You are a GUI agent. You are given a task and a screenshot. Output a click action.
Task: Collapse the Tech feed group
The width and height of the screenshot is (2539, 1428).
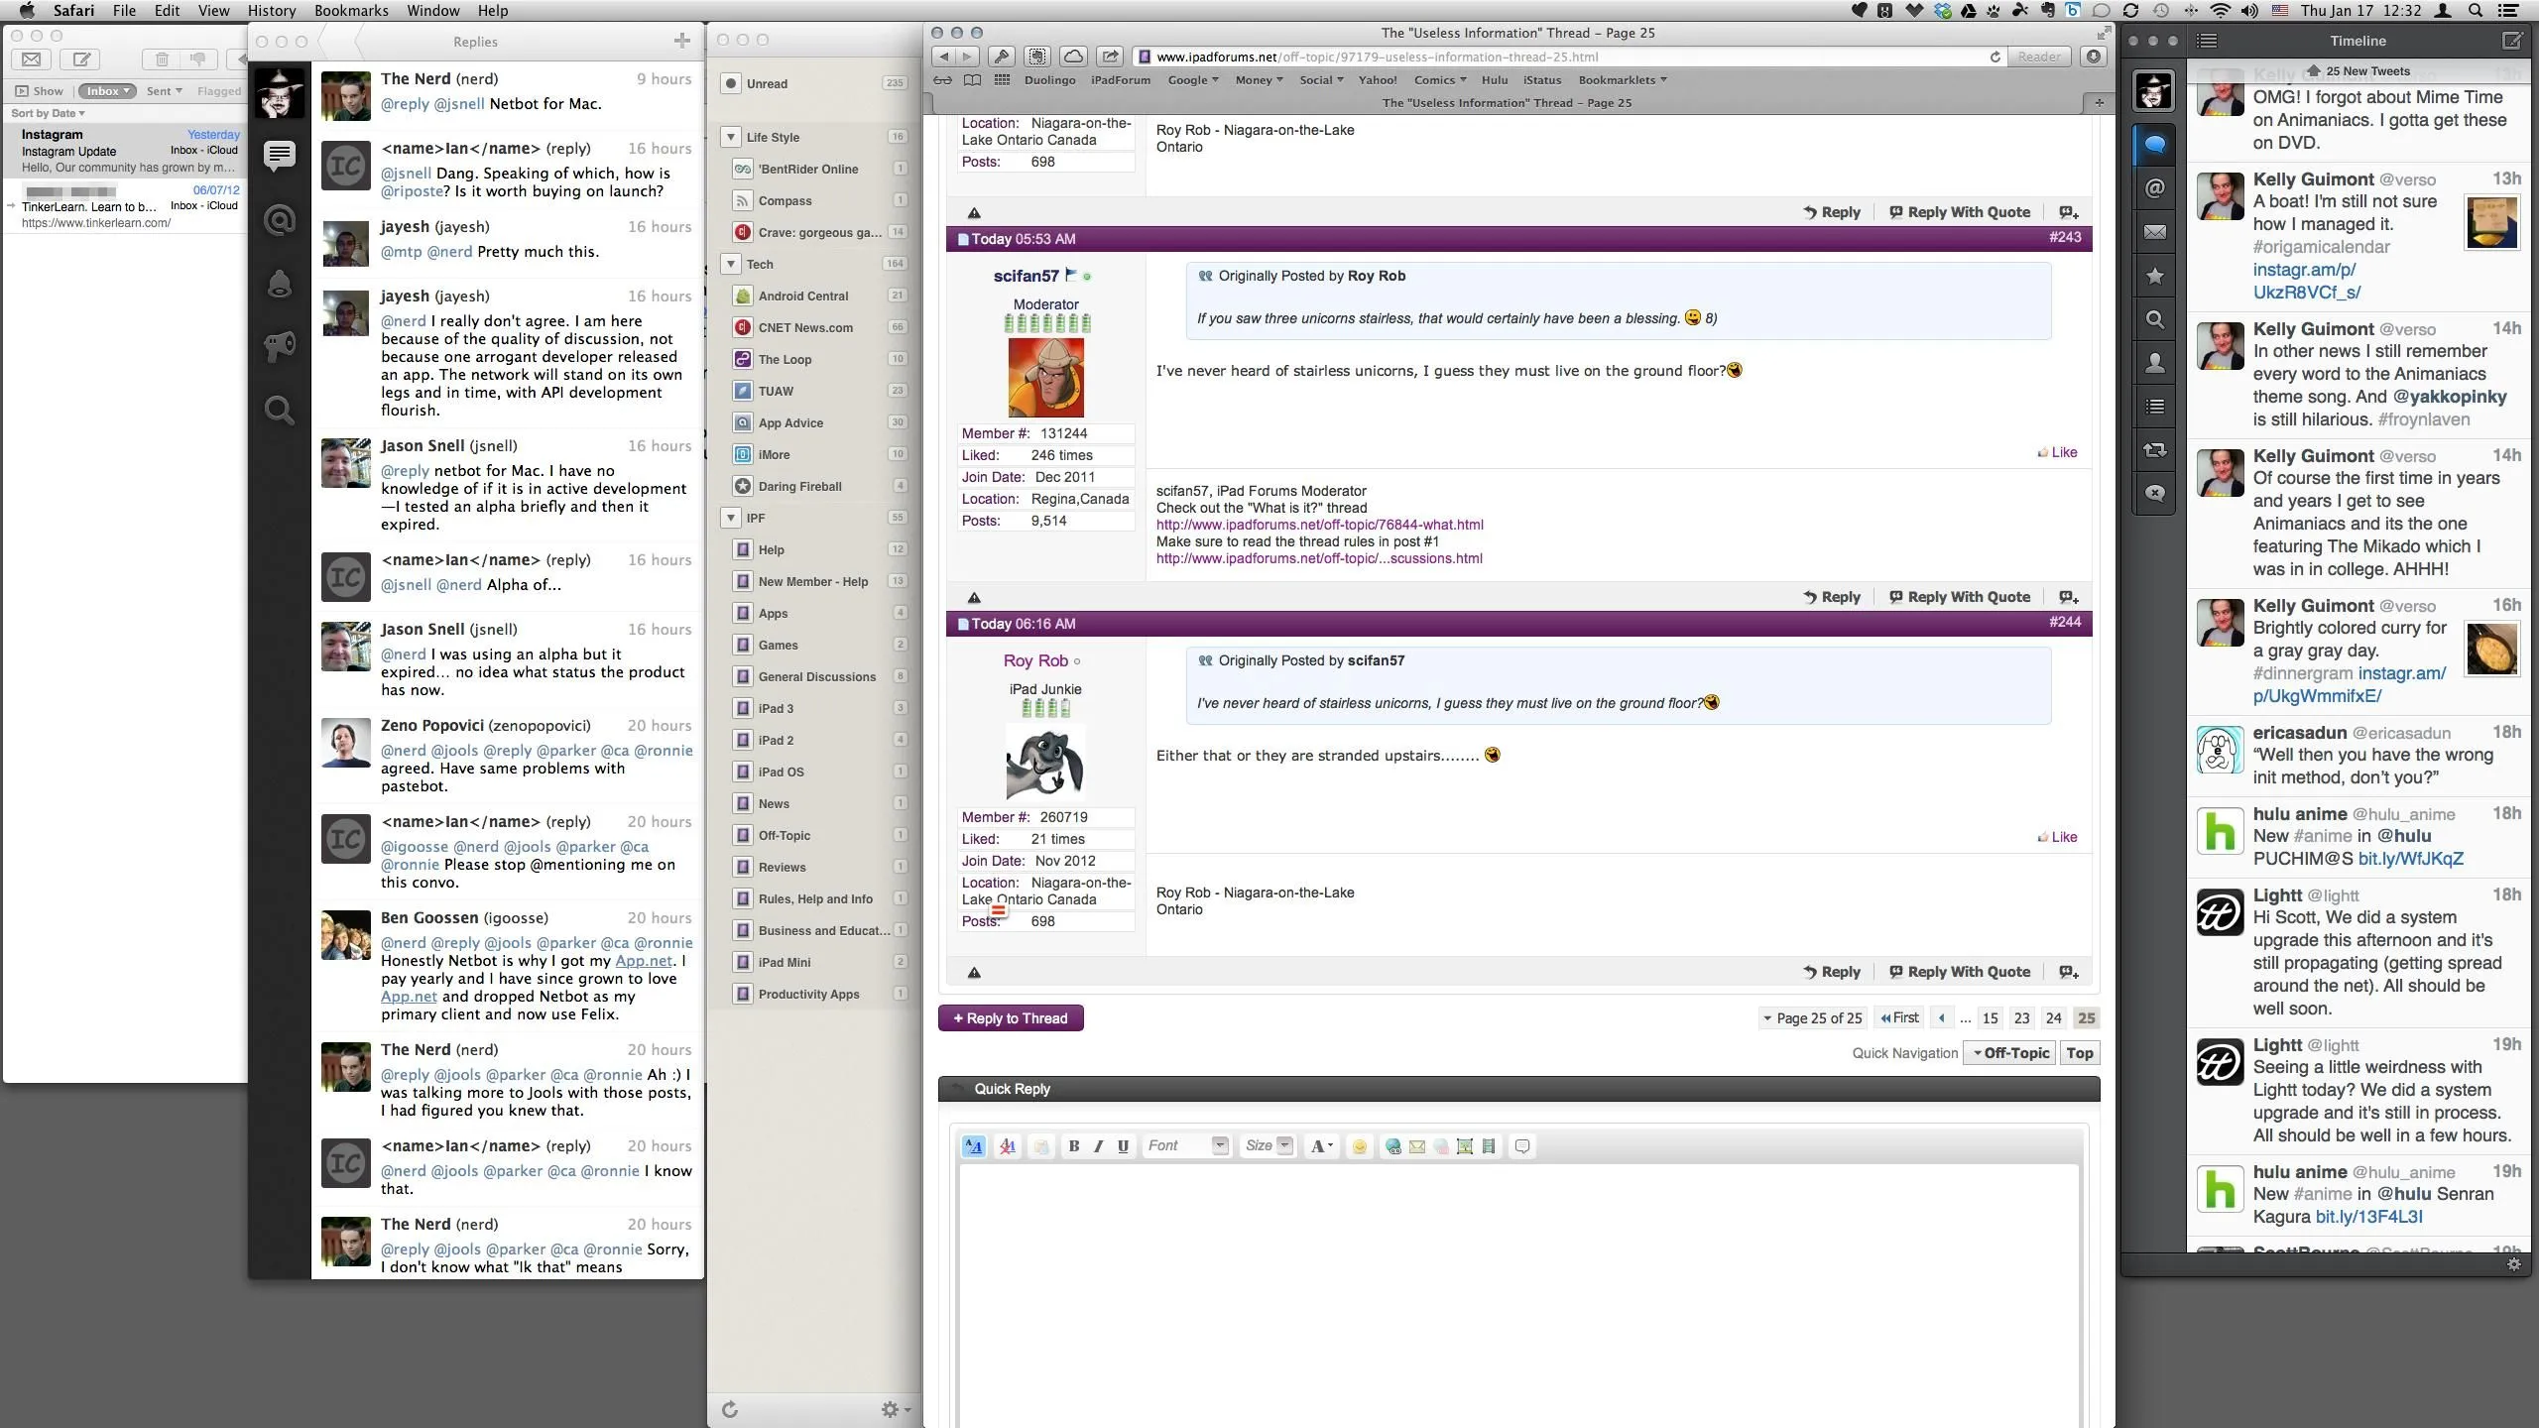pyautogui.click(x=731, y=264)
